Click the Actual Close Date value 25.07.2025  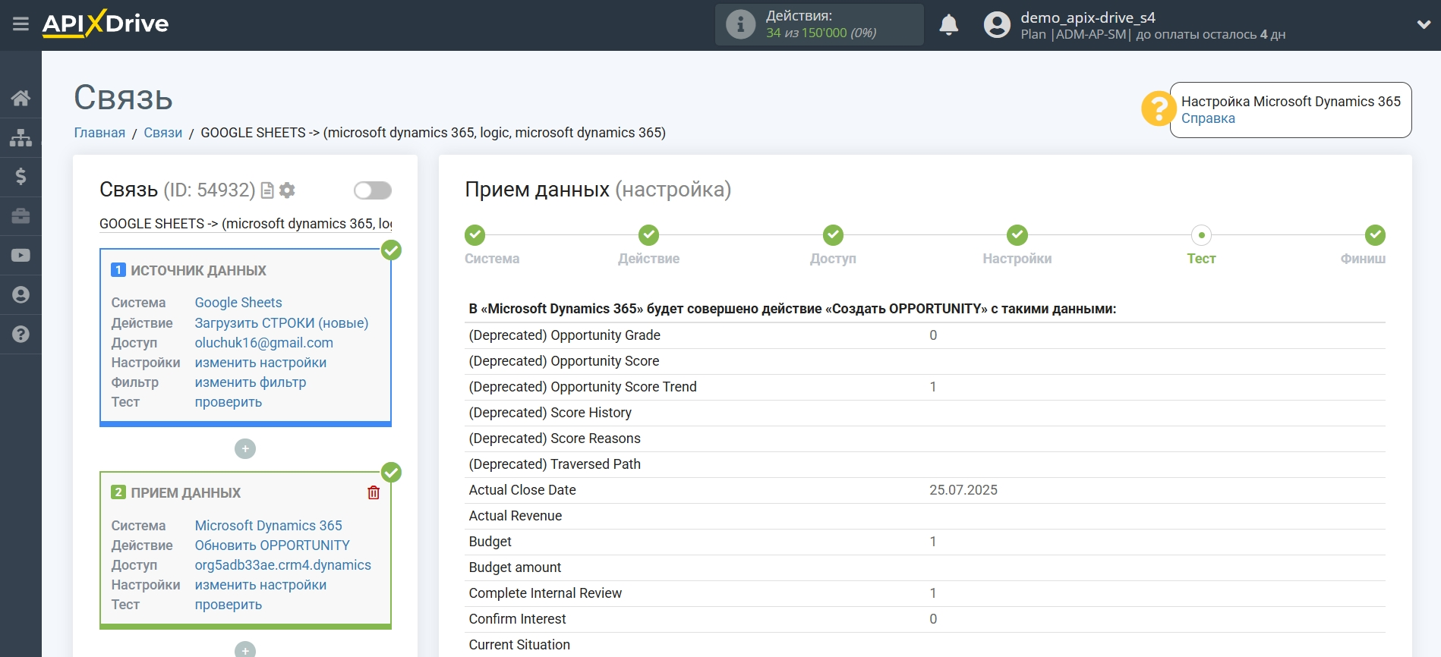point(963,490)
